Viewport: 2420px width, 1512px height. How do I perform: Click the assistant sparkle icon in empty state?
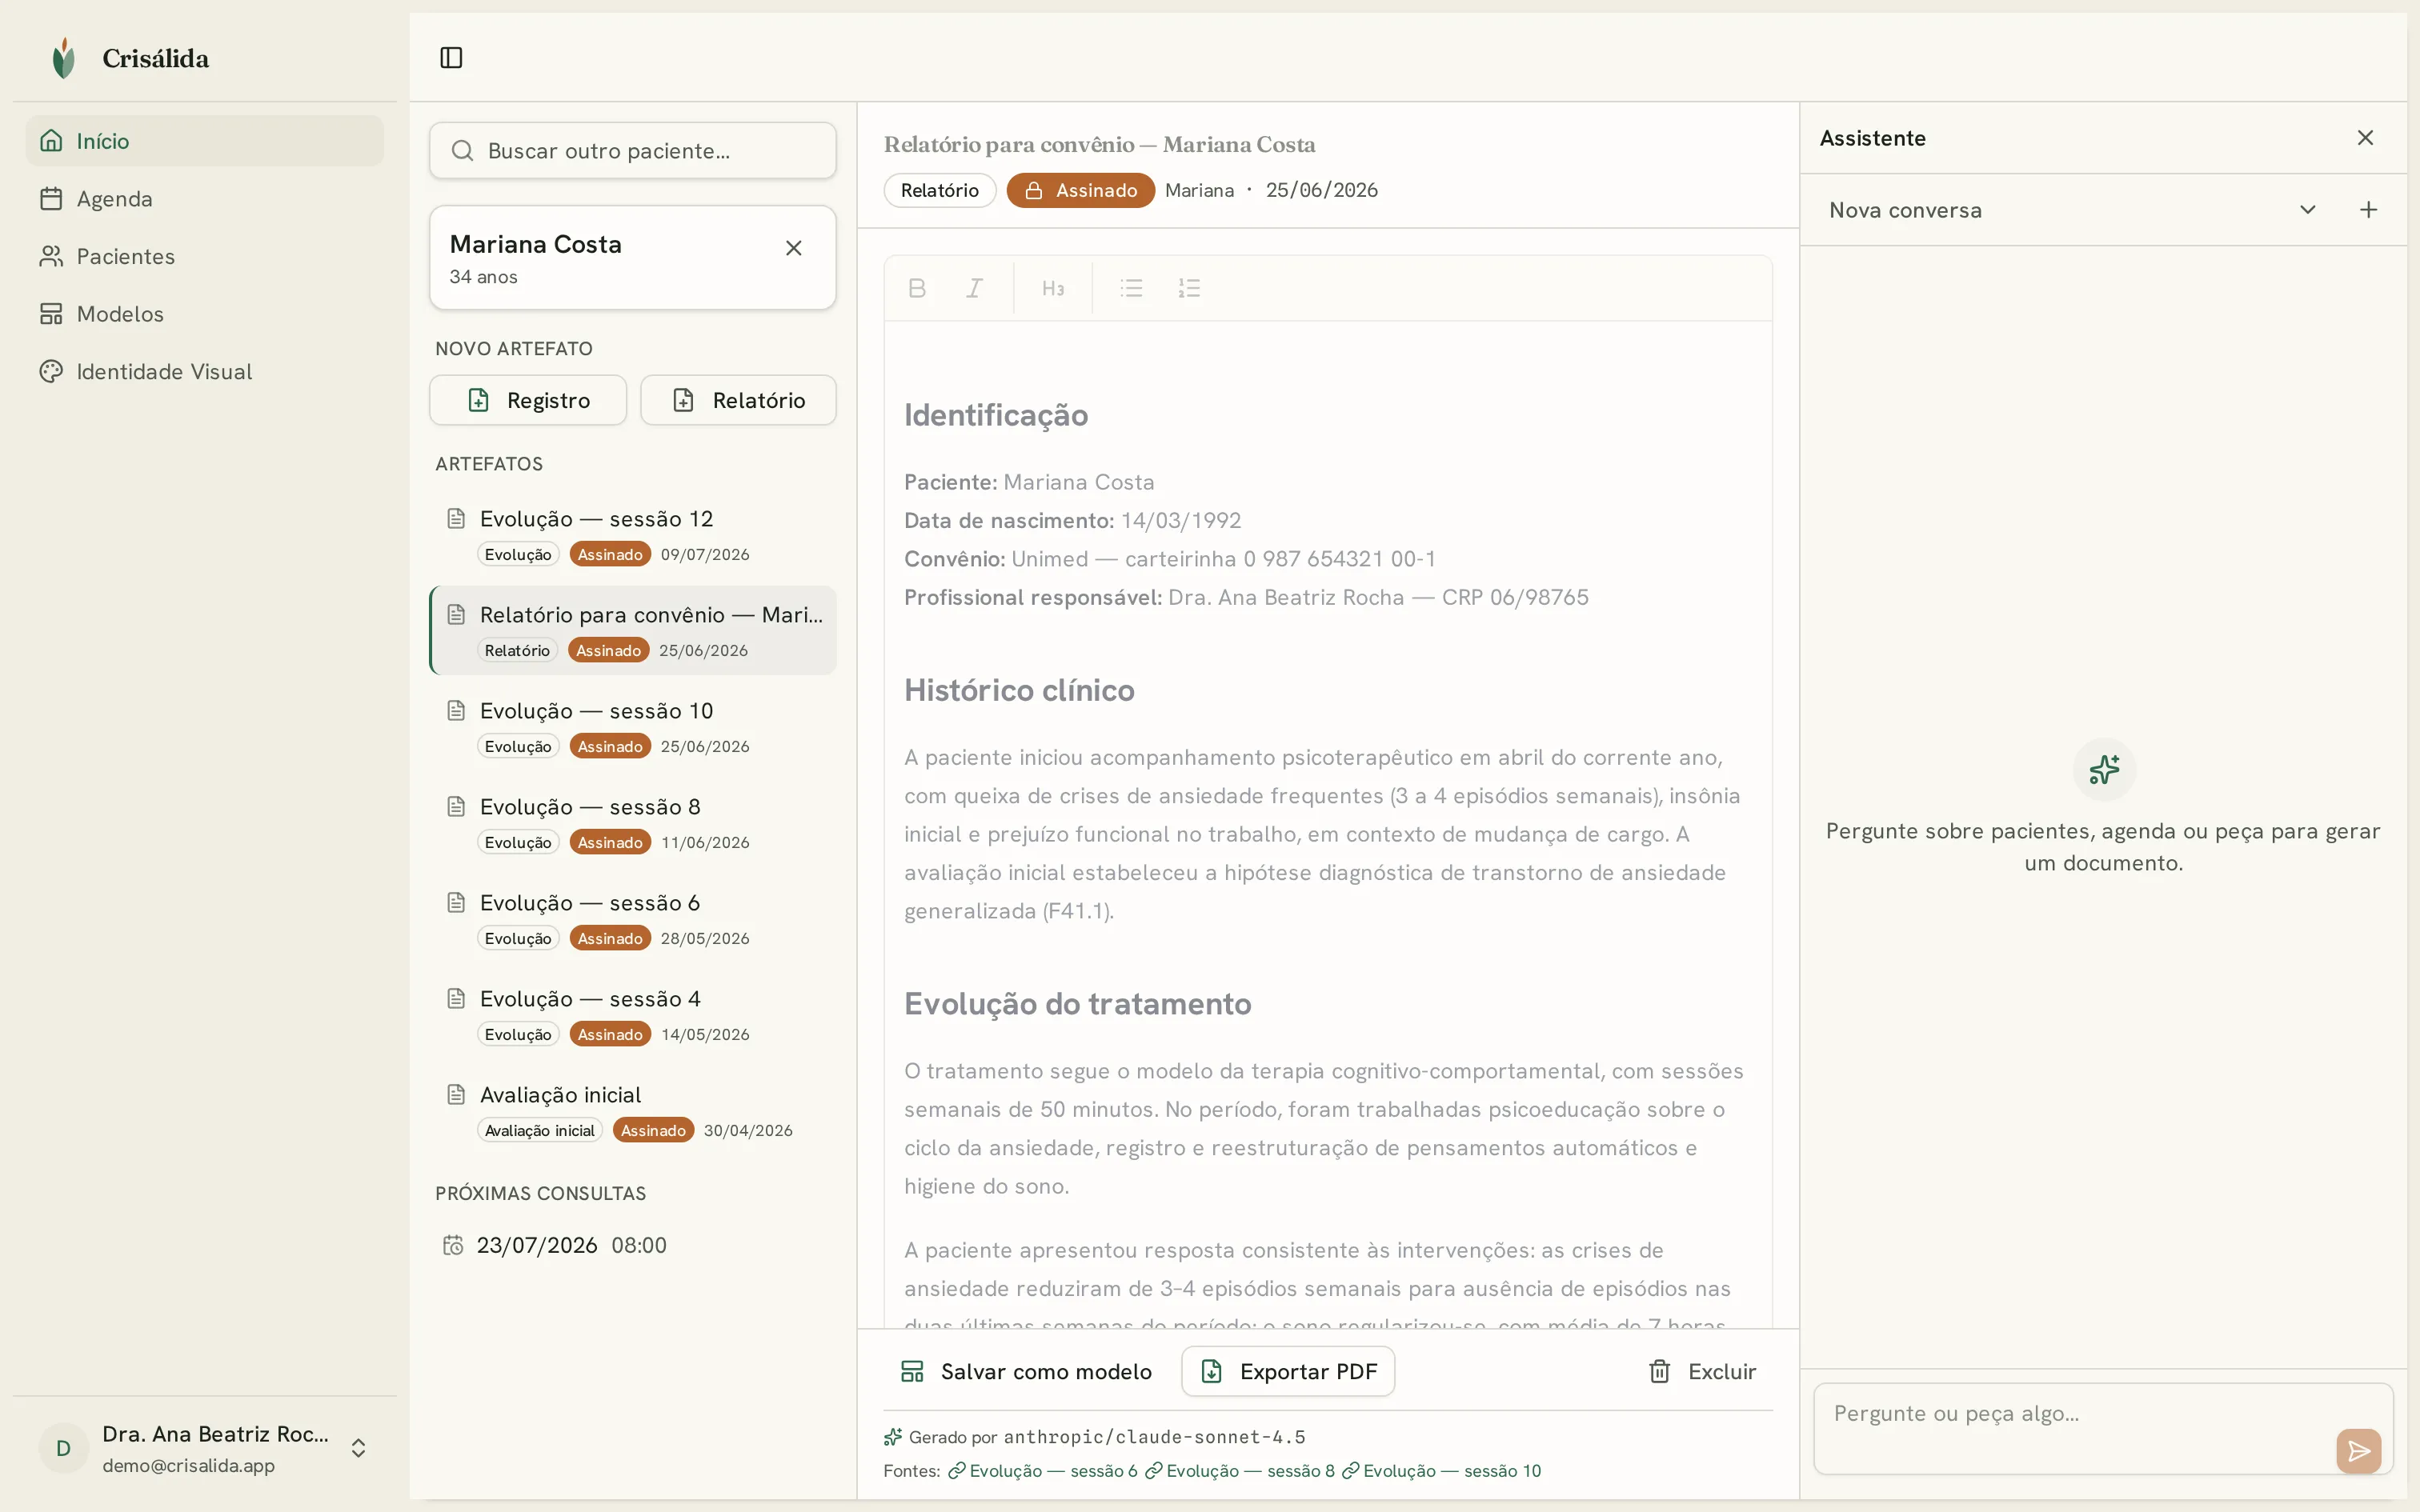(x=2104, y=769)
